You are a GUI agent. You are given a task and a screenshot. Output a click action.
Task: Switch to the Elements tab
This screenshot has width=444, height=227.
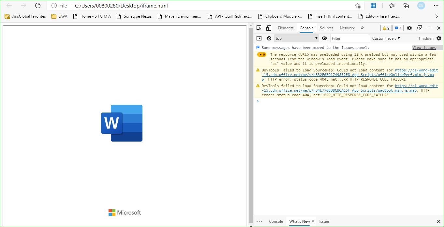(x=286, y=28)
